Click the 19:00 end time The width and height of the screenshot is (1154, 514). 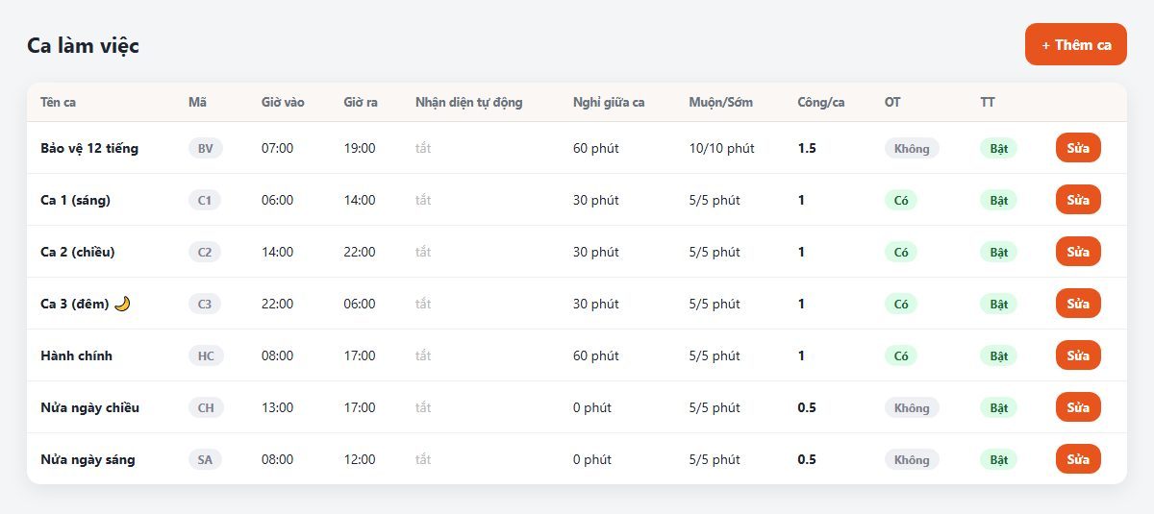(360, 148)
